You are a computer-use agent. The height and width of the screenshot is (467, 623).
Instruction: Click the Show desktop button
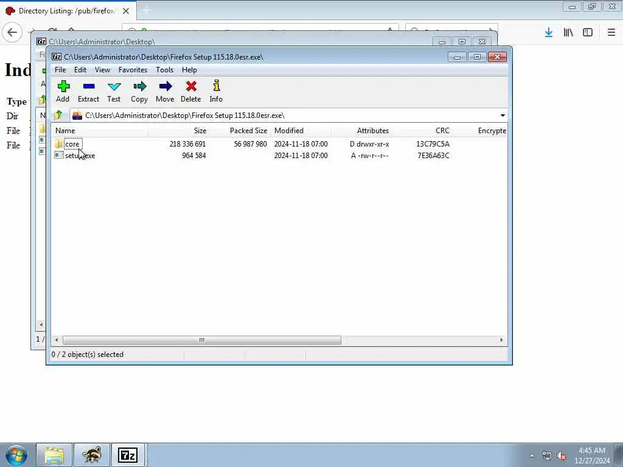[619, 455]
